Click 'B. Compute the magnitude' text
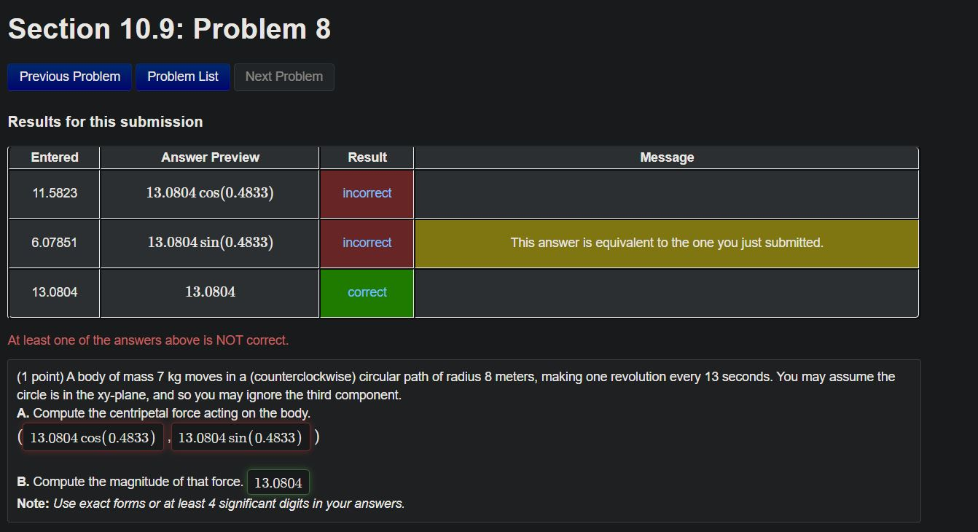Image resolution: width=978 pixels, height=532 pixels. (x=130, y=482)
